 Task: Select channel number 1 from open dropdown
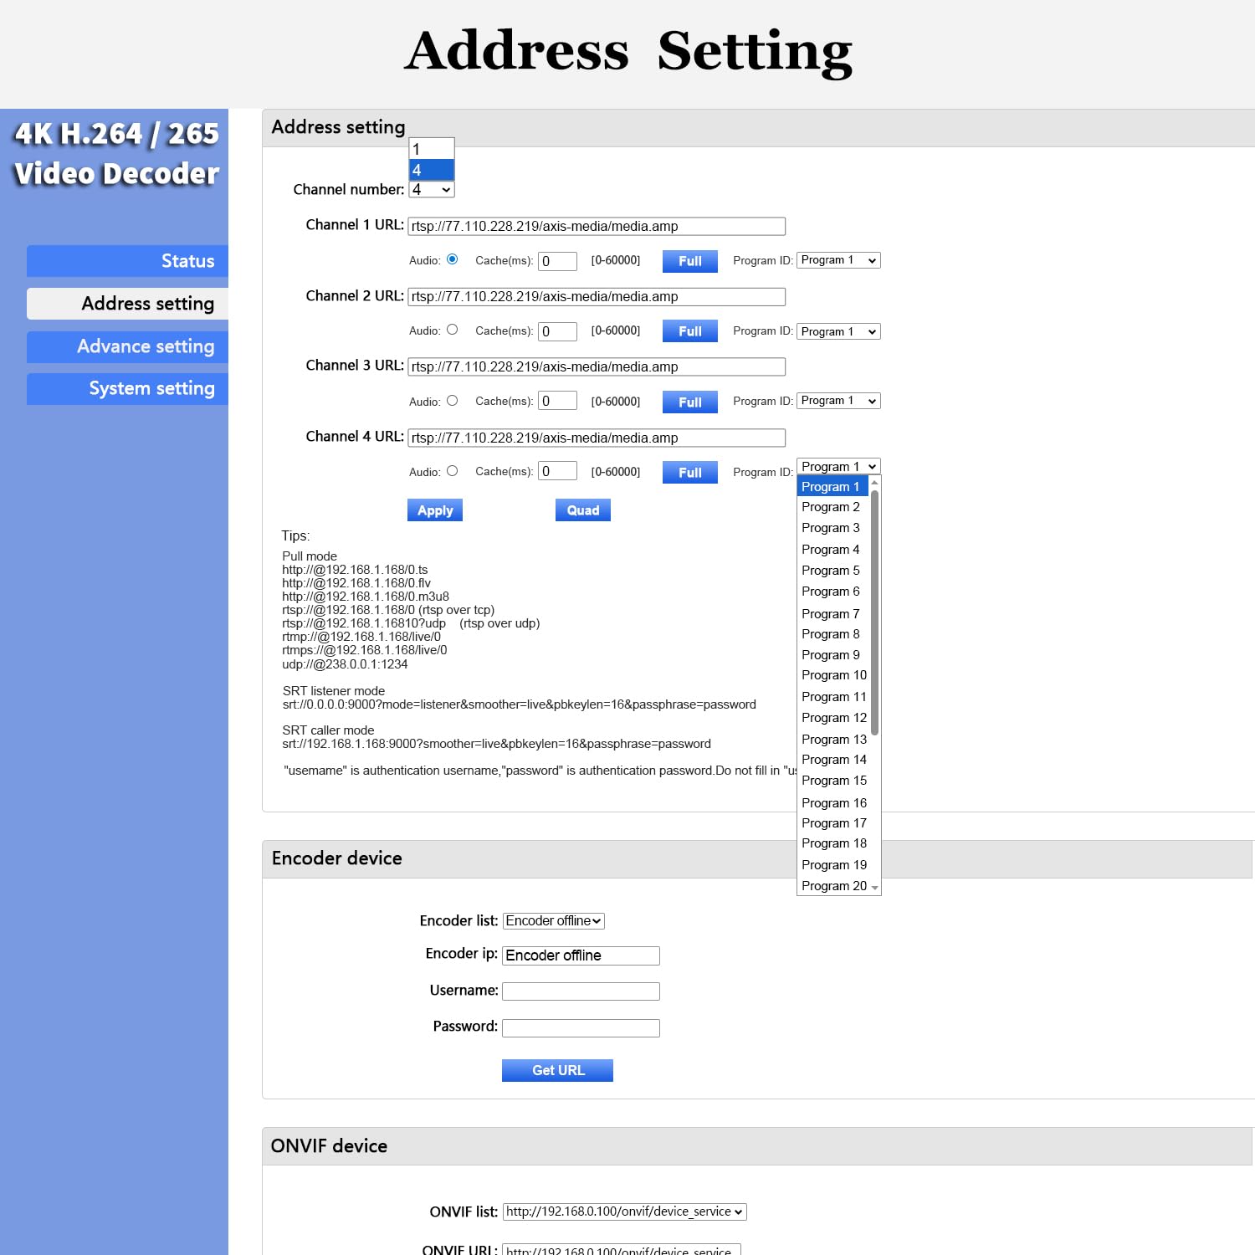point(431,148)
